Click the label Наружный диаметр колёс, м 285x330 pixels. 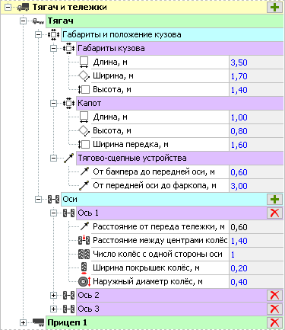point(147,282)
